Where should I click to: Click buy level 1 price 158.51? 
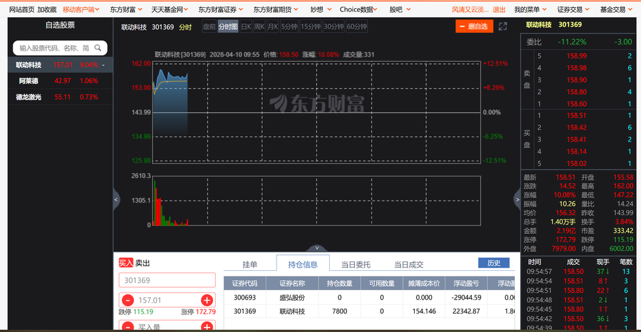pyautogui.click(x=577, y=116)
